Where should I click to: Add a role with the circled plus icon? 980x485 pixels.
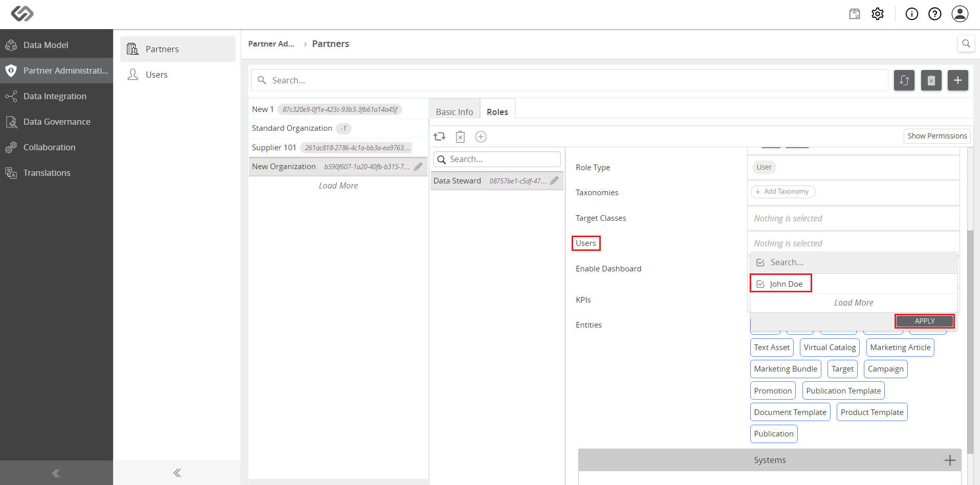(481, 136)
